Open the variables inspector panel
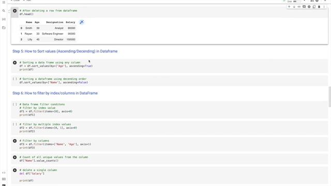The width and height of the screenshot is (331, 186). [4, 19]
